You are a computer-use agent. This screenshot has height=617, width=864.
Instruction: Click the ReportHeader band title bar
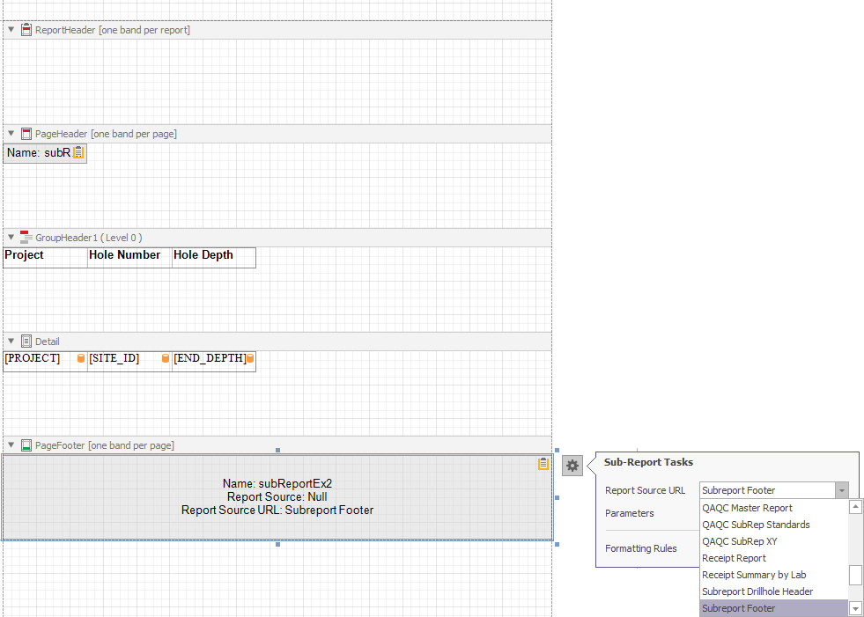[277, 30]
